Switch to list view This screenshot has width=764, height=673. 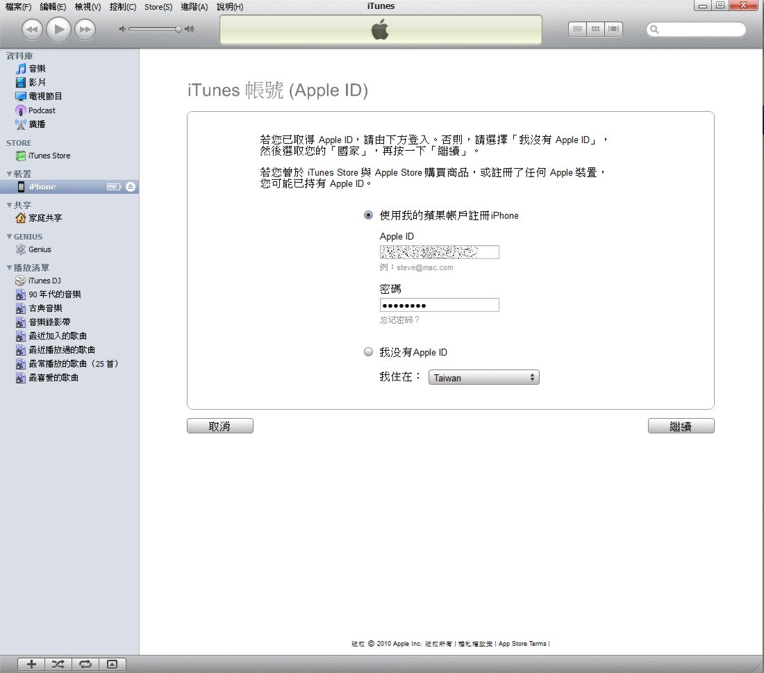(577, 29)
